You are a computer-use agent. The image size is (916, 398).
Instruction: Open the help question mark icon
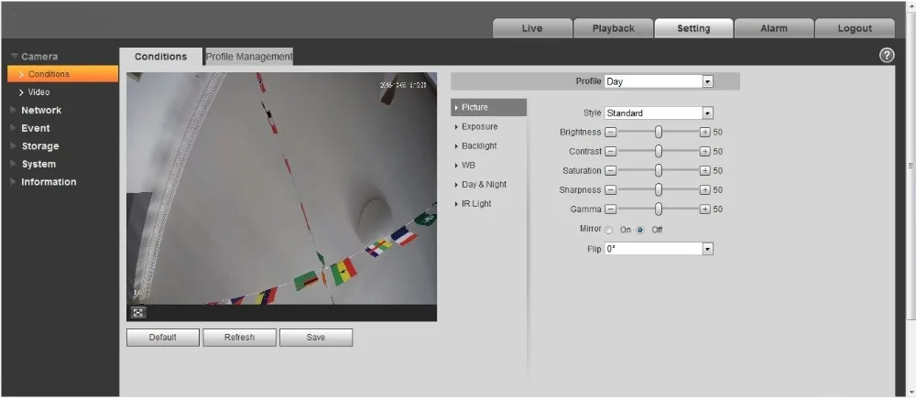886,56
